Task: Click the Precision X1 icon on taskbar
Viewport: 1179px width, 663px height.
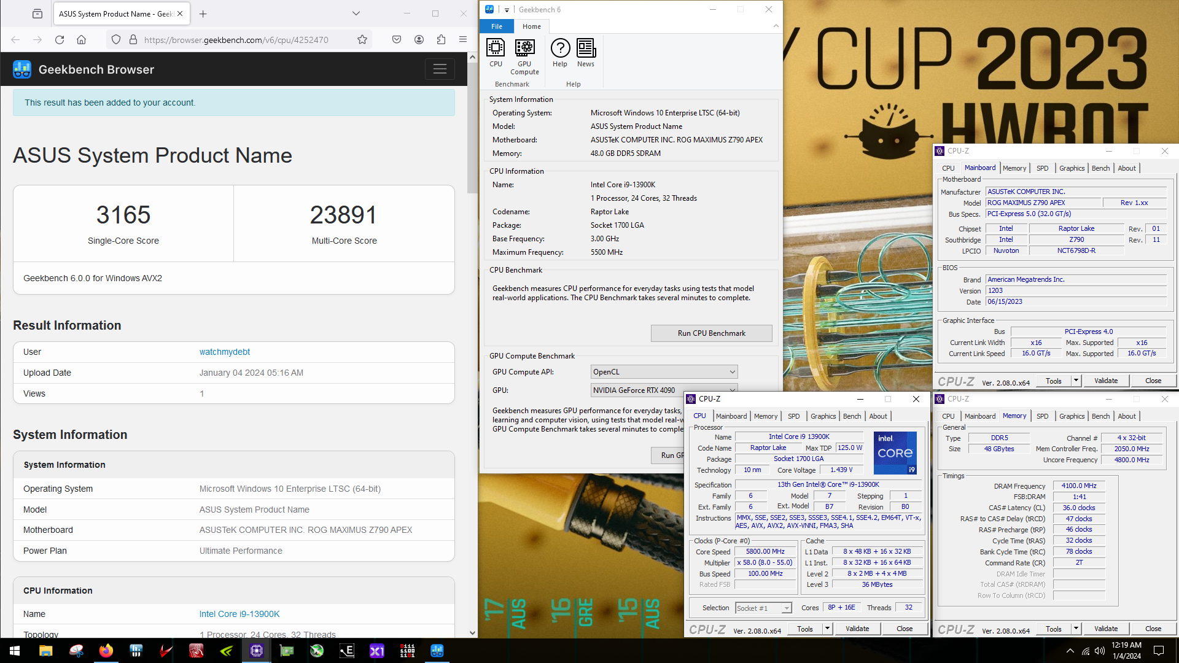Action: 377,651
